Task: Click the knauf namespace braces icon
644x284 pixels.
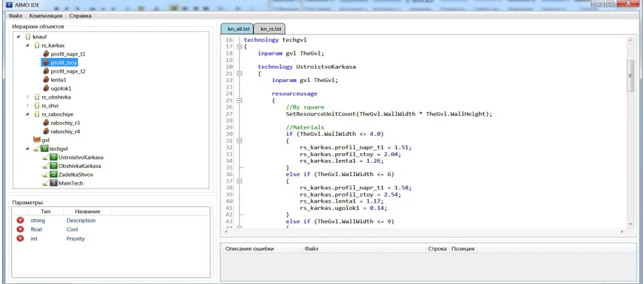Action: pyautogui.click(x=28, y=37)
